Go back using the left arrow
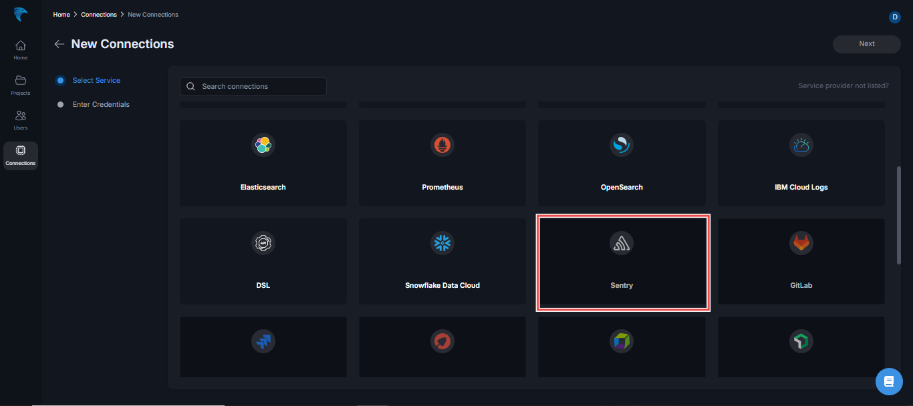 [59, 44]
